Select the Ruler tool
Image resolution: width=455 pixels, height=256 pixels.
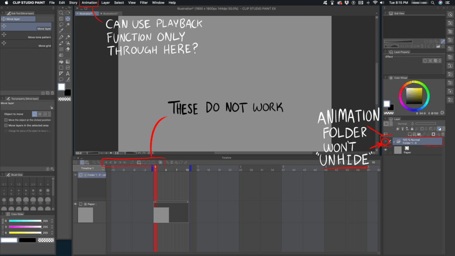point(61,74)
